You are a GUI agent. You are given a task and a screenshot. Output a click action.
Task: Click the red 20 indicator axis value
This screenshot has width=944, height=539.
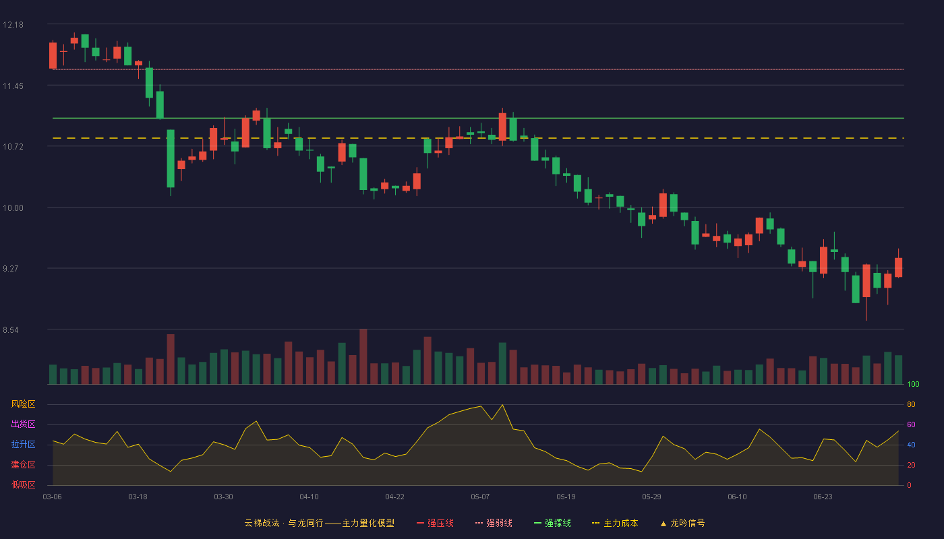[x=911, y=465]
